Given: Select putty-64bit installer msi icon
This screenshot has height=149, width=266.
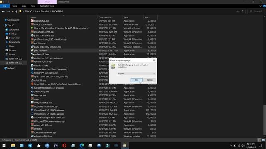Looking at the screenshot, I should (32, 47).
